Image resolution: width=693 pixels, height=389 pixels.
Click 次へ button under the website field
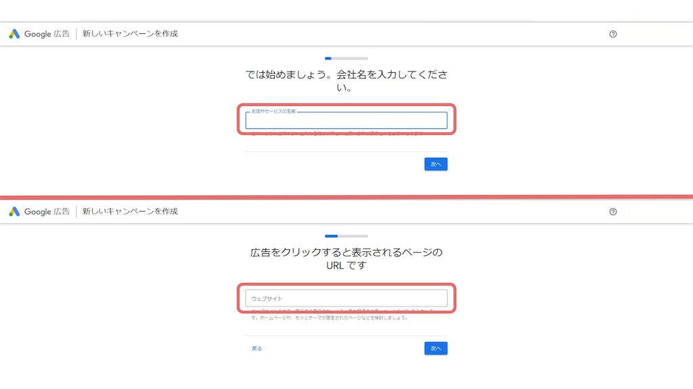coord(436,348)
